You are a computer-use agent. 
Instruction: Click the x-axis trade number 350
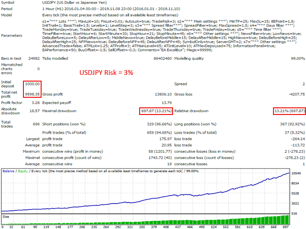click(142, 227)
